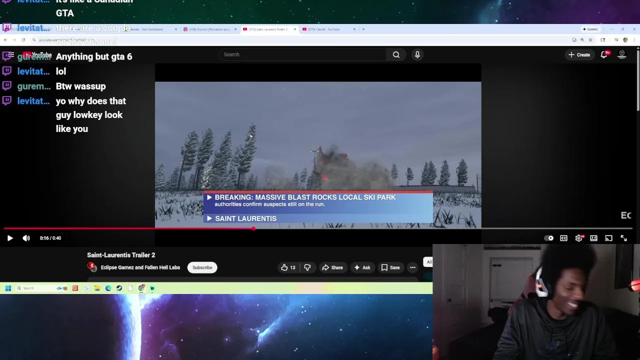
Task: Open YouTube notifications bell
Action: click(x=604, y=54)
